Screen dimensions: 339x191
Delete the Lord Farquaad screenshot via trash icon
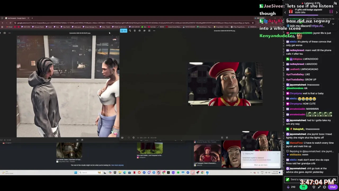(135, 31)
